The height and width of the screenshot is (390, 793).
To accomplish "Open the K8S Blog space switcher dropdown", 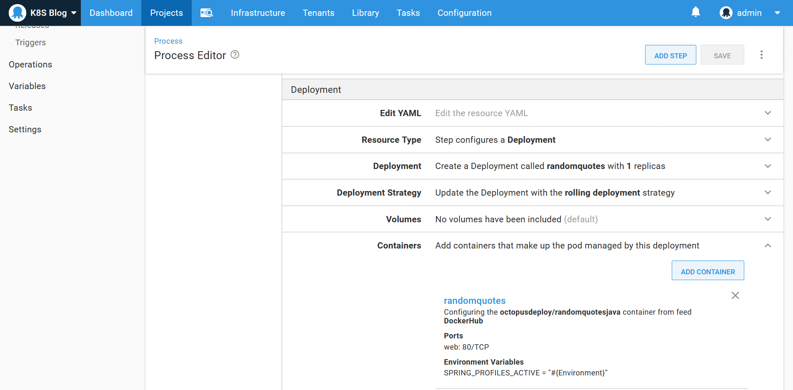I will [74, 13].
